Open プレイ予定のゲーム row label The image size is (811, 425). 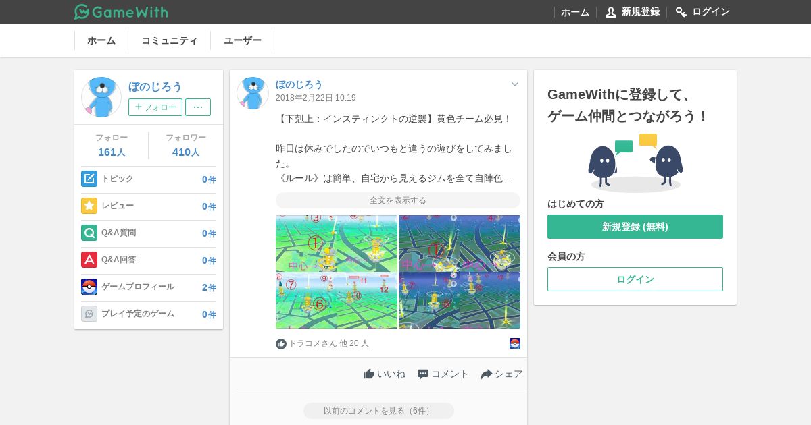138,314
